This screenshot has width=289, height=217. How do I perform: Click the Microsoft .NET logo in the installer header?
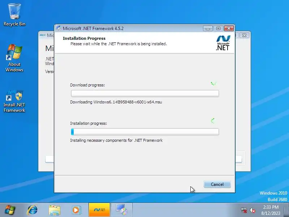[x=223, y=43]
